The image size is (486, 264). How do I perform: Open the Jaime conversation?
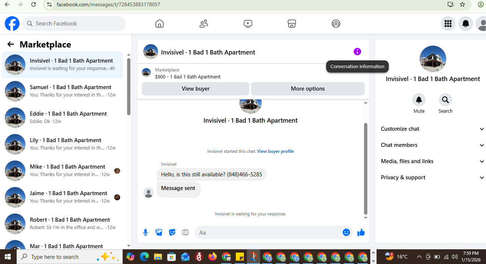coord(63,197)
